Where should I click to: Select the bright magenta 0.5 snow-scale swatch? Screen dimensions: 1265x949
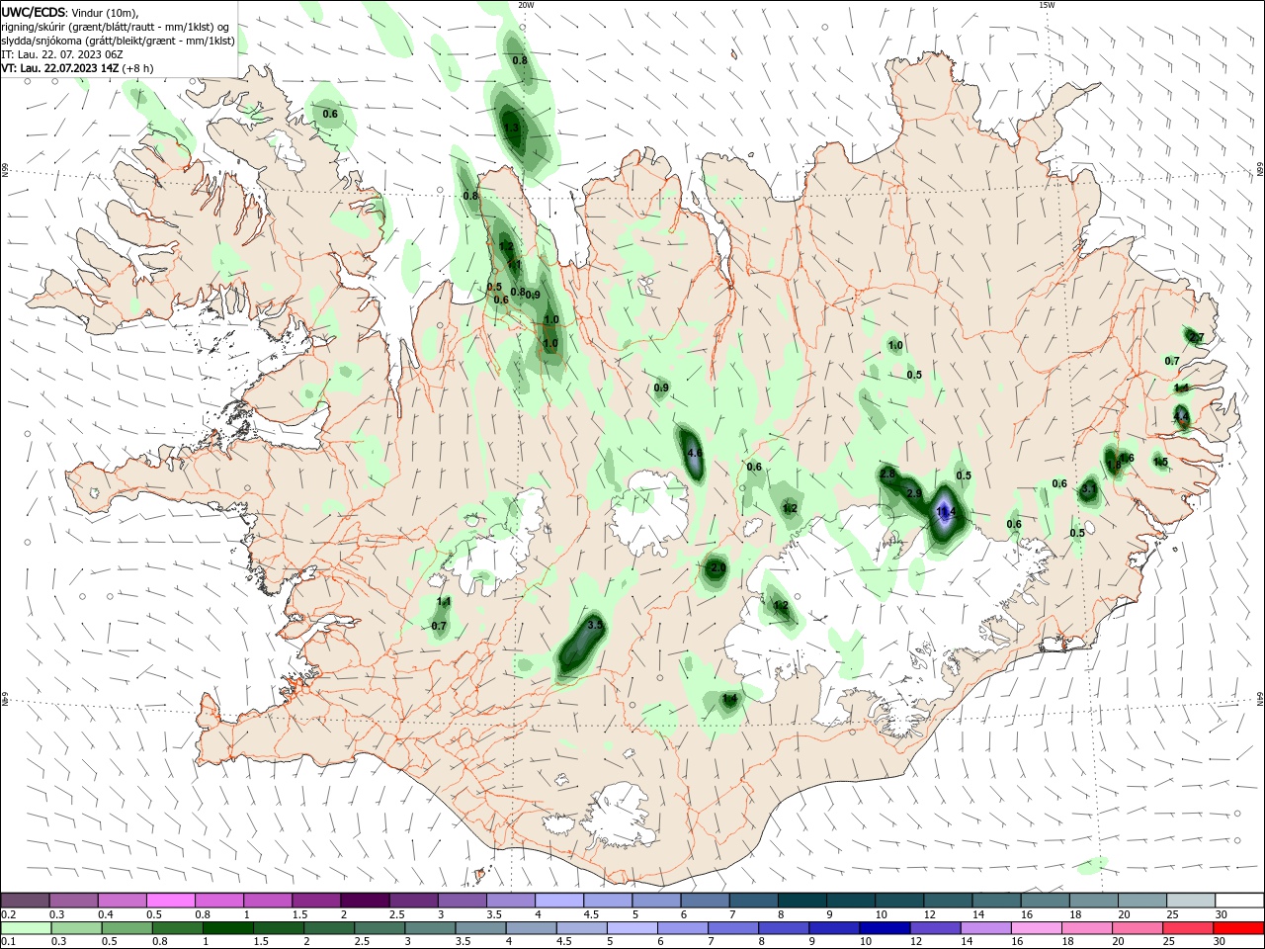[x=170, y=901]
